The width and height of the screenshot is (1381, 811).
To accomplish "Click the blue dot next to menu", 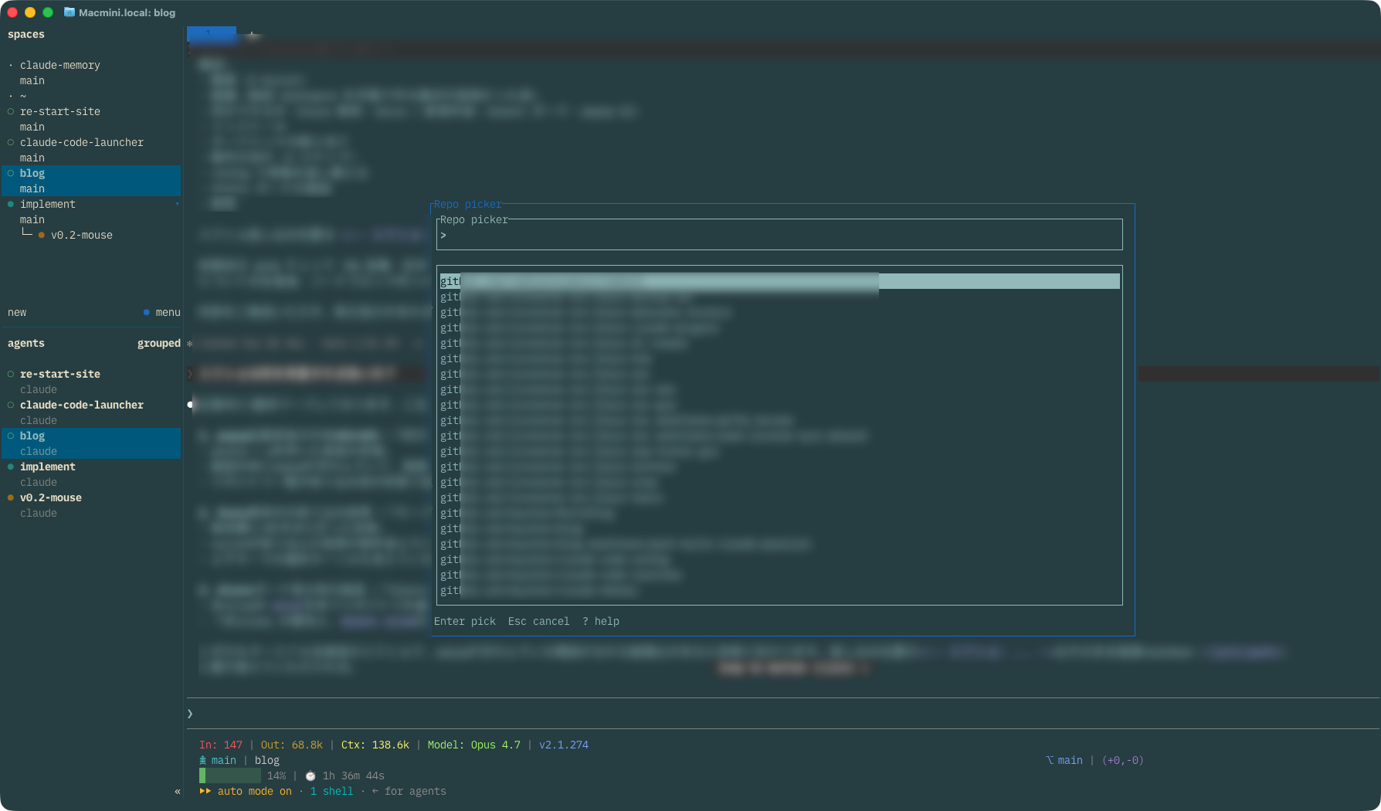I will (147, 312).
